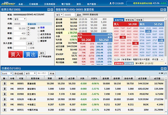Click the blue 認沽權證 tag
Viewport: 168px width, 115px height.
click(x=129, y=64)
